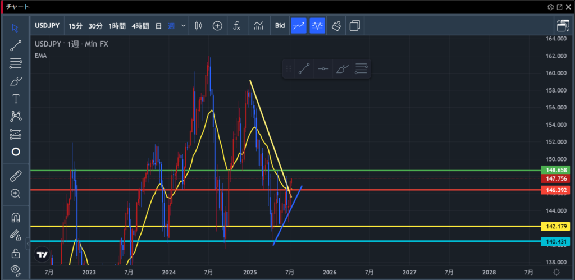This screenshot has width=575, height=280.
Task: Activate the zoom in tool
Action: pyautogui.click(x=15, y=194)
